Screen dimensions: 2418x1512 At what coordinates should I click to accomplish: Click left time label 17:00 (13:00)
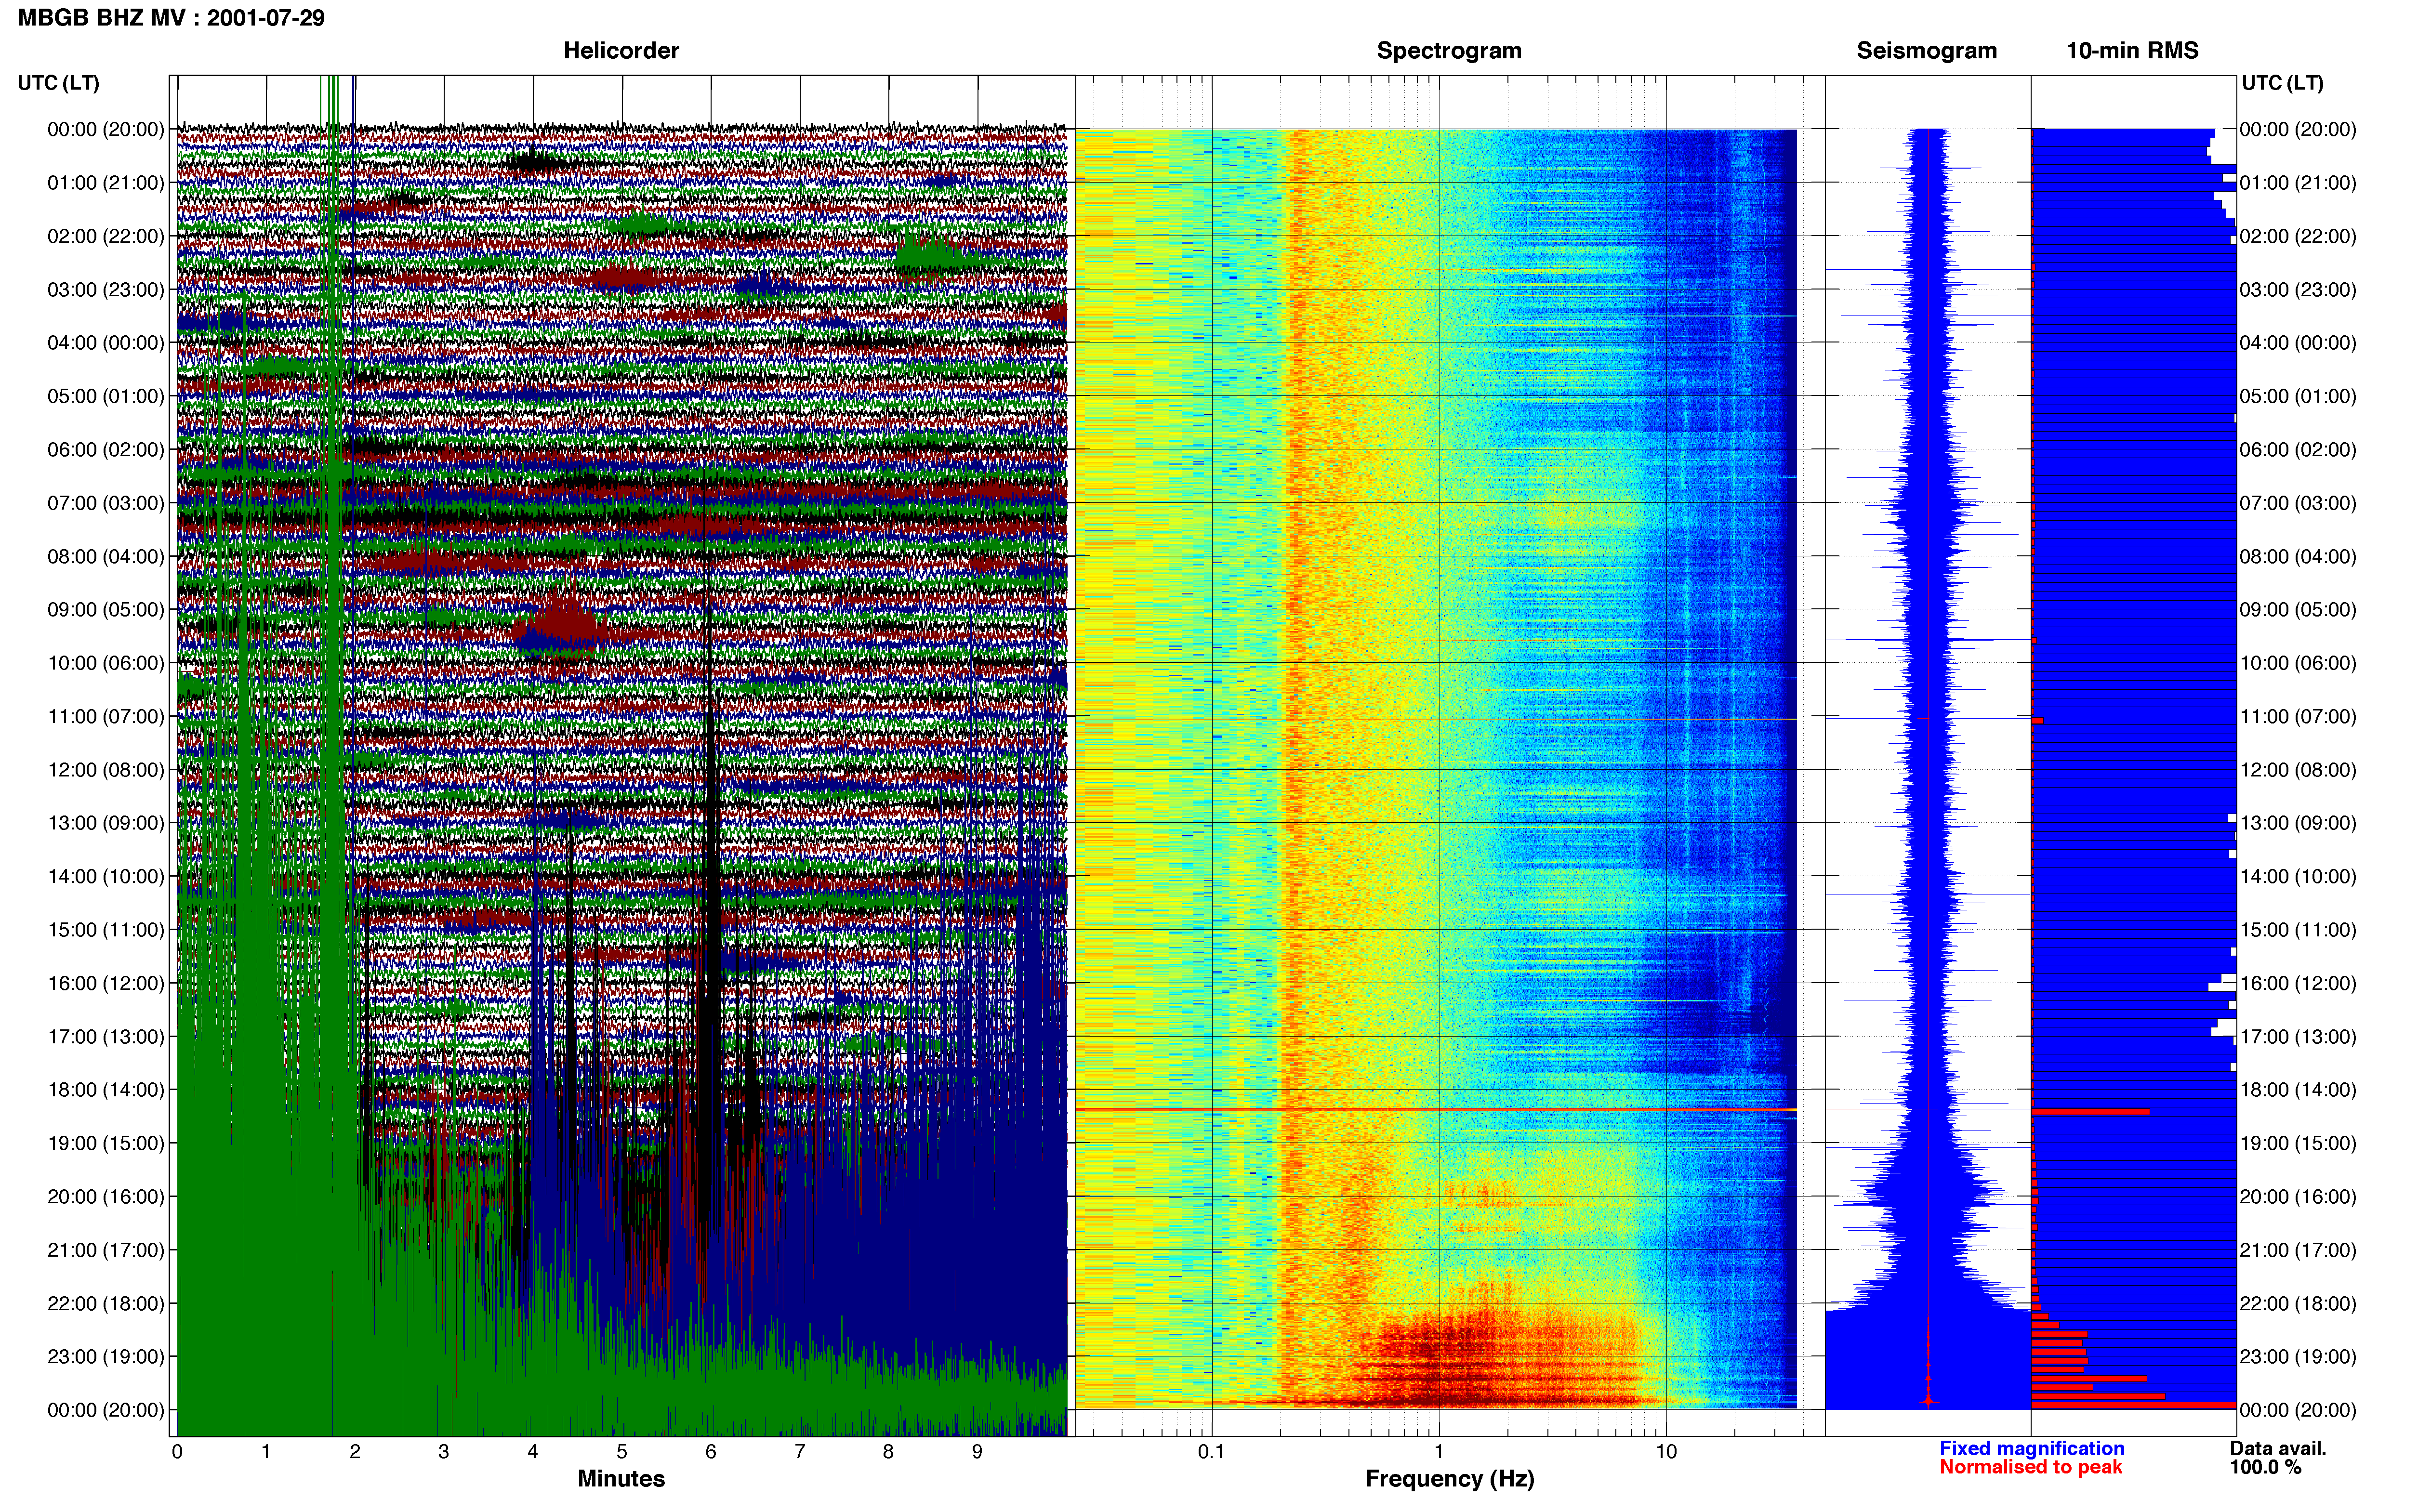click(x=106, y=1037)
